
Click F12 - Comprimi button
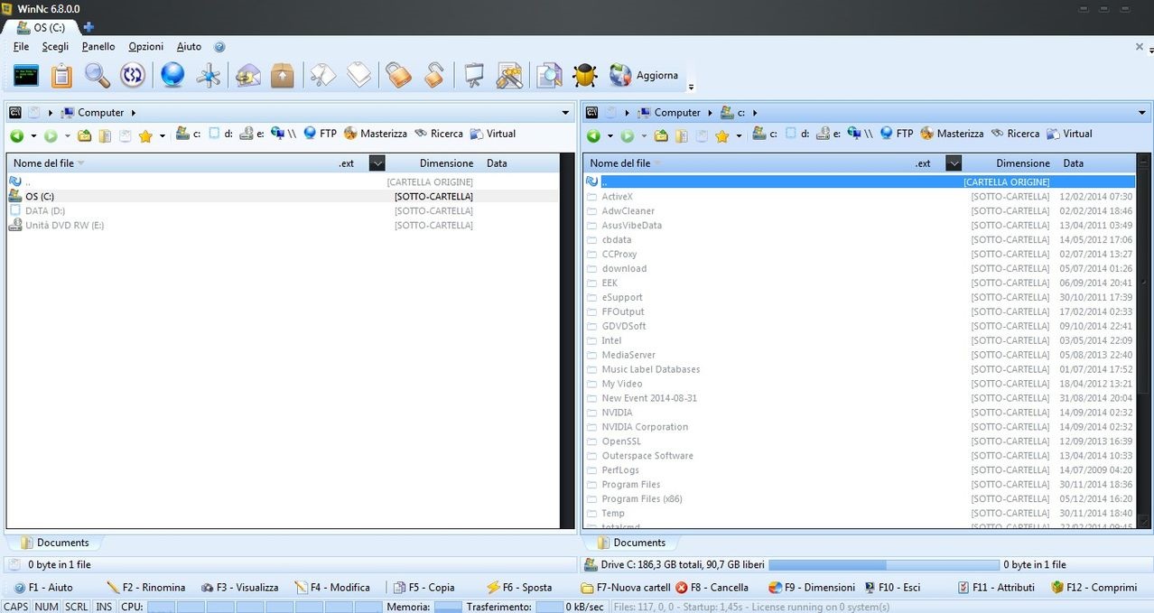1094,588
